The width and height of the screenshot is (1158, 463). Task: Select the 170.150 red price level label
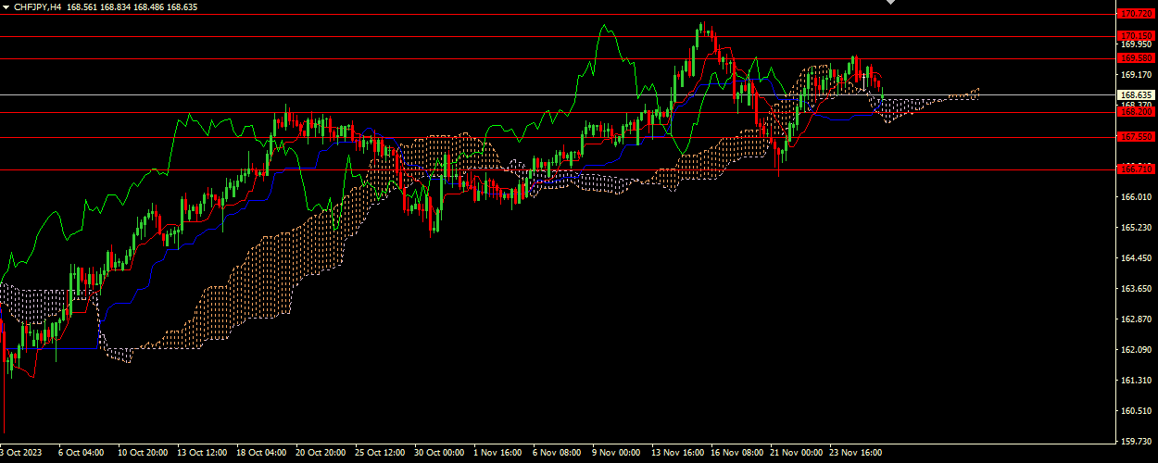tap(1136, 36)
